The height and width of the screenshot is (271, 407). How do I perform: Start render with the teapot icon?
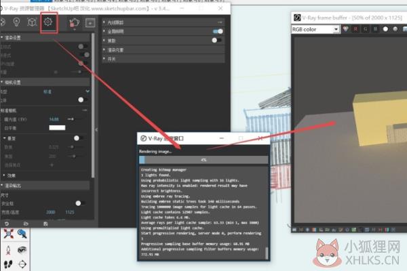tap(75, 22)
